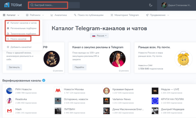Open the yellow alarm clock channel avatar
The image size is (196, 118).
click(183, 59)
